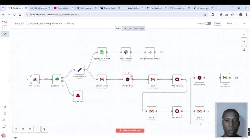Viewport: 250px width, 140px height.
Task: Open the Get Lead Data webhook node
Action: (35, 79)
